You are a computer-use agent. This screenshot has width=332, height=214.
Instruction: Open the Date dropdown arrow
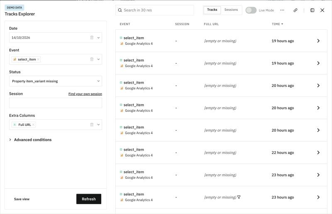[x=98, y=38]
